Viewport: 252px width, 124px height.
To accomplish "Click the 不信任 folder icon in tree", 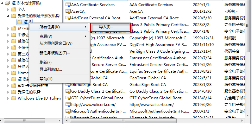I will [14, 48].
